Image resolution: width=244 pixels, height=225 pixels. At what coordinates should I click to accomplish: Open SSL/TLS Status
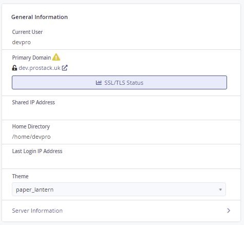coord(119,83)
